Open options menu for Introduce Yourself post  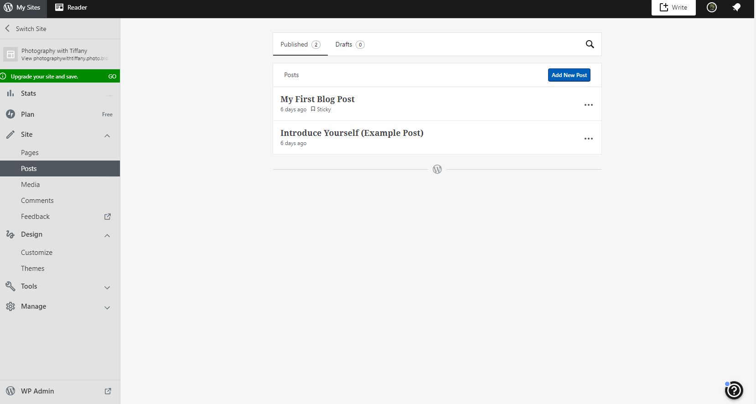[x=588, y=139]
